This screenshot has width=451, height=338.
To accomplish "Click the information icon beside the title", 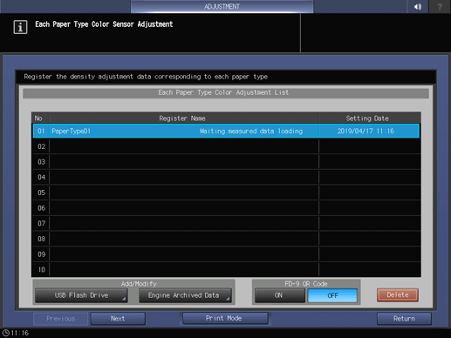I will tap(20, 27).
